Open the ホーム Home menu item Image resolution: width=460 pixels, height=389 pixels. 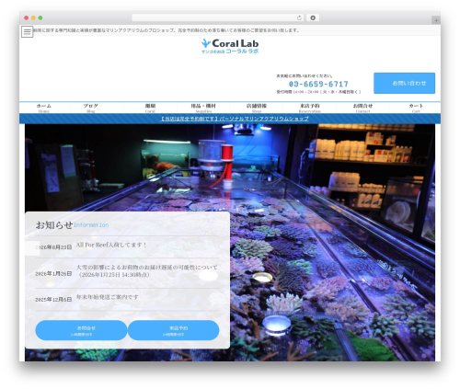pyautogui.click(x=44, y=108)
